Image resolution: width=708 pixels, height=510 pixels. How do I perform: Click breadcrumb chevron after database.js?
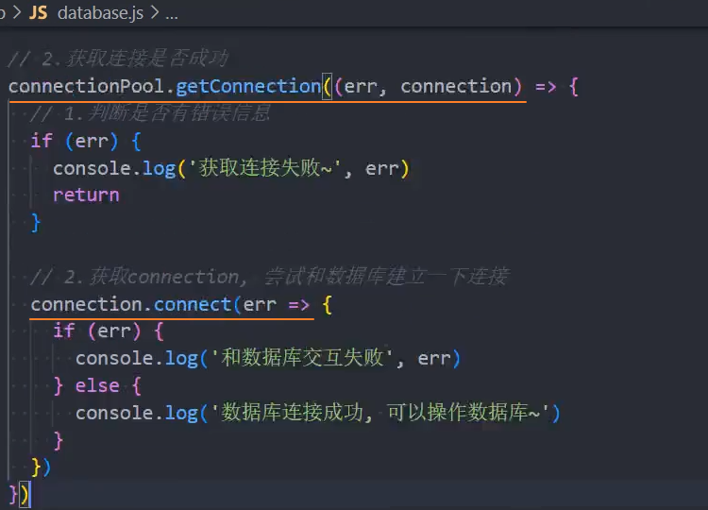(155, 14)
